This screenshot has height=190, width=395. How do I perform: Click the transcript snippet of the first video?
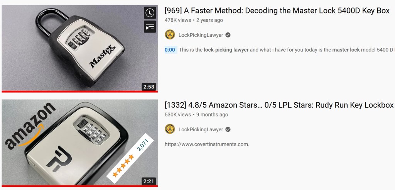287,50
